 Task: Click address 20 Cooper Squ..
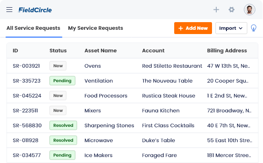click(228, 81)
